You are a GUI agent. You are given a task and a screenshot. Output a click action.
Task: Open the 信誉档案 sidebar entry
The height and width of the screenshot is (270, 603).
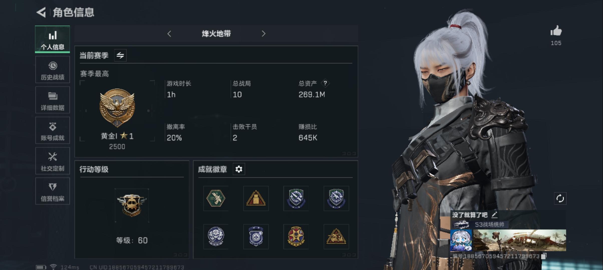[53, 191]
